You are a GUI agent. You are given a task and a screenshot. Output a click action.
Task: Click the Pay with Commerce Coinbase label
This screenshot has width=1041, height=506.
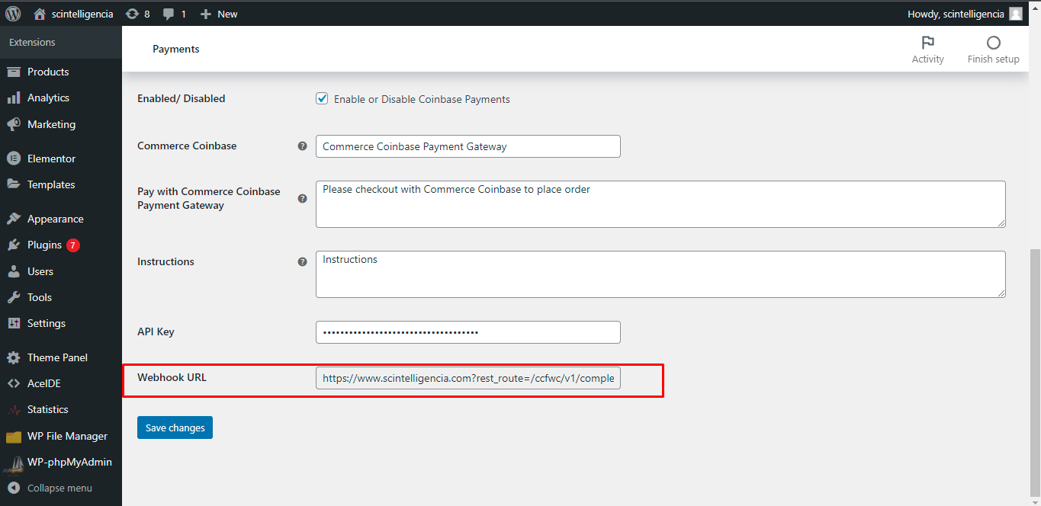tap(209, 198)
